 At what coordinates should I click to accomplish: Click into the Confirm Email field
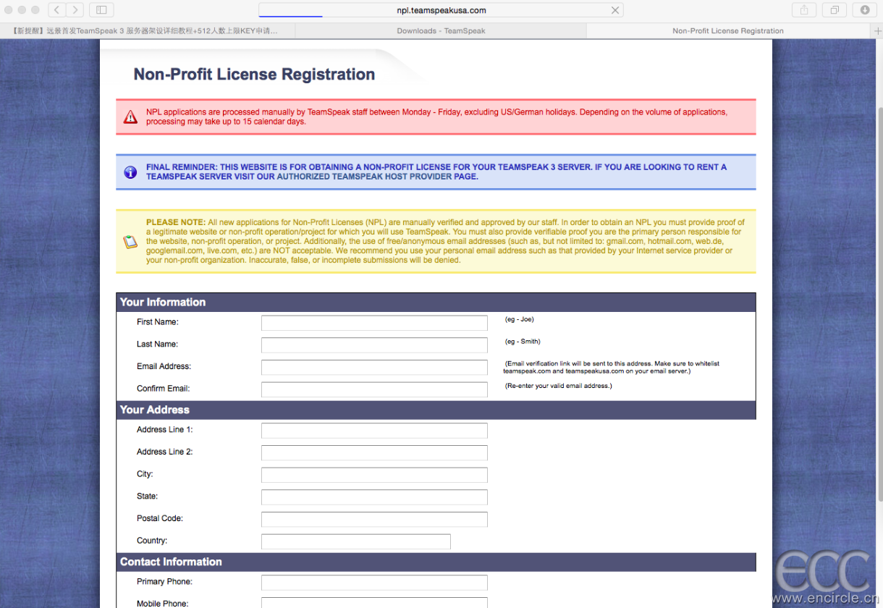click(x=374, y=389)
